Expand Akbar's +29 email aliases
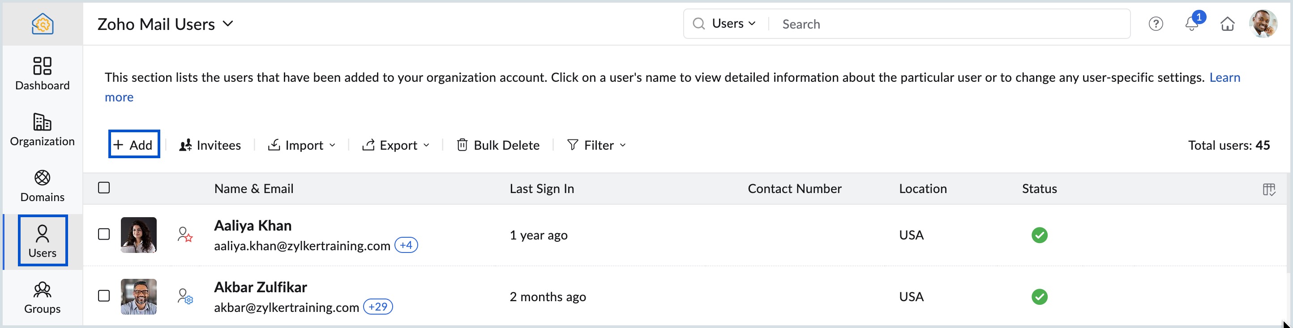 pyautogui.click(x=378, y=307)
